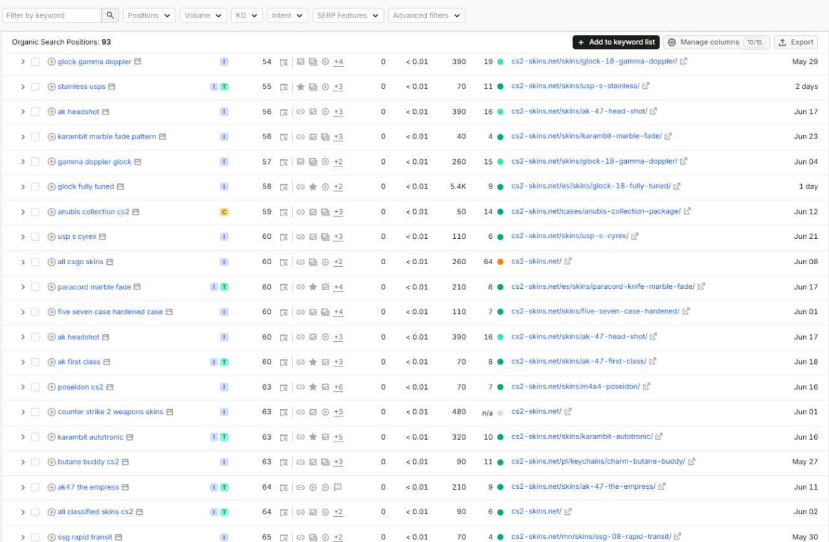
Task: Select the anubis collection cs2 checkbox
Action: tap(36, 212)
